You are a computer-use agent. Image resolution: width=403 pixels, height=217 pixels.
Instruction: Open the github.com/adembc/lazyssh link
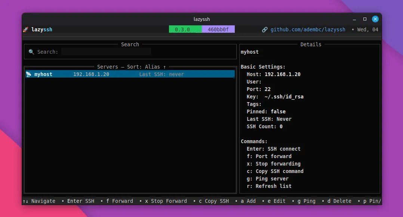click(308, 29)
